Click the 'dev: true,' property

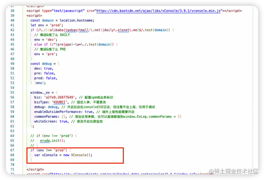(44, 69)
